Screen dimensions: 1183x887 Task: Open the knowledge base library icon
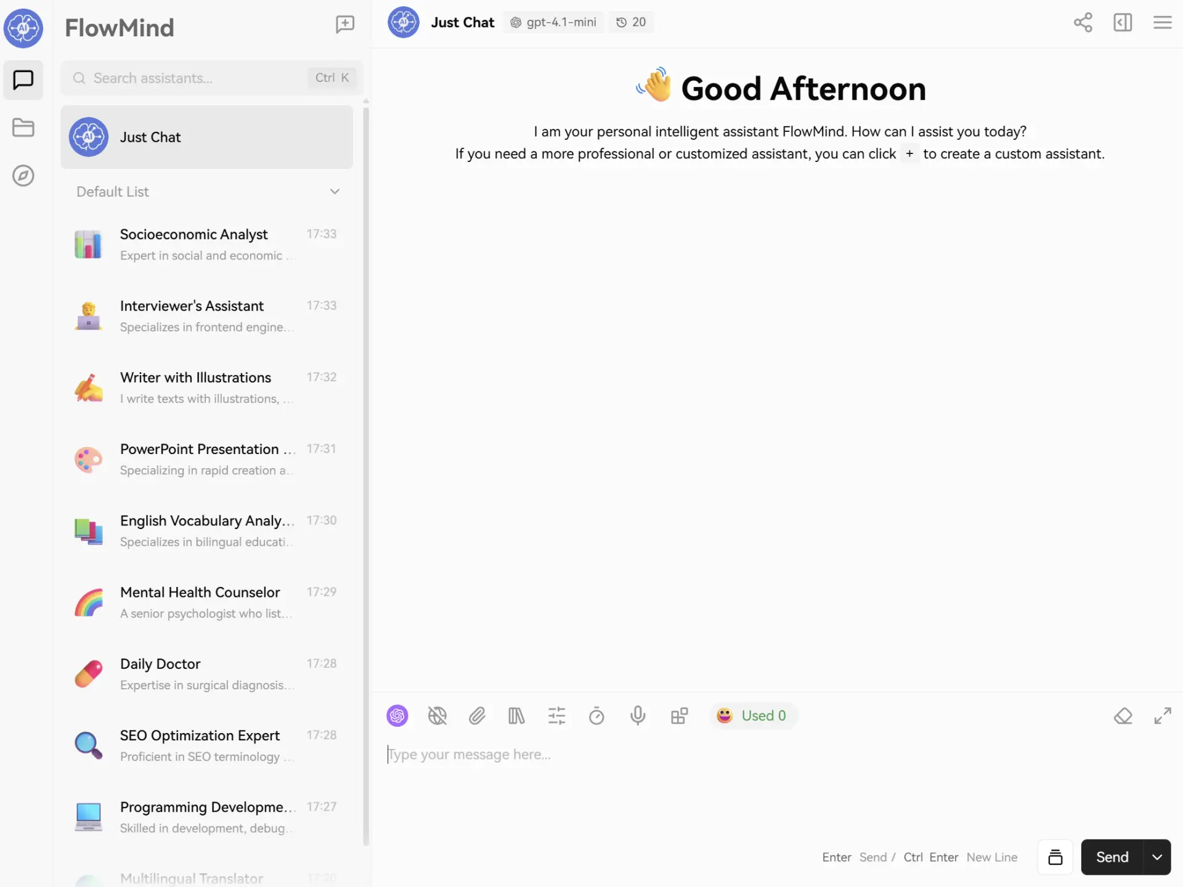pos(517,716)
